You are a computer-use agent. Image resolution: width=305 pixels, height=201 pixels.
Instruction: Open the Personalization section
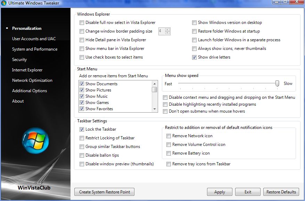[27, 28]
